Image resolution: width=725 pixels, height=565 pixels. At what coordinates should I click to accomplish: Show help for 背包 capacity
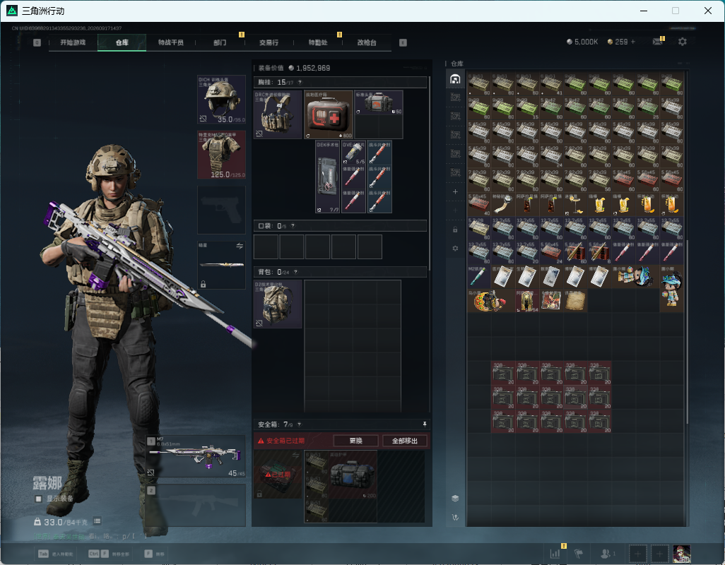(295, 272)
